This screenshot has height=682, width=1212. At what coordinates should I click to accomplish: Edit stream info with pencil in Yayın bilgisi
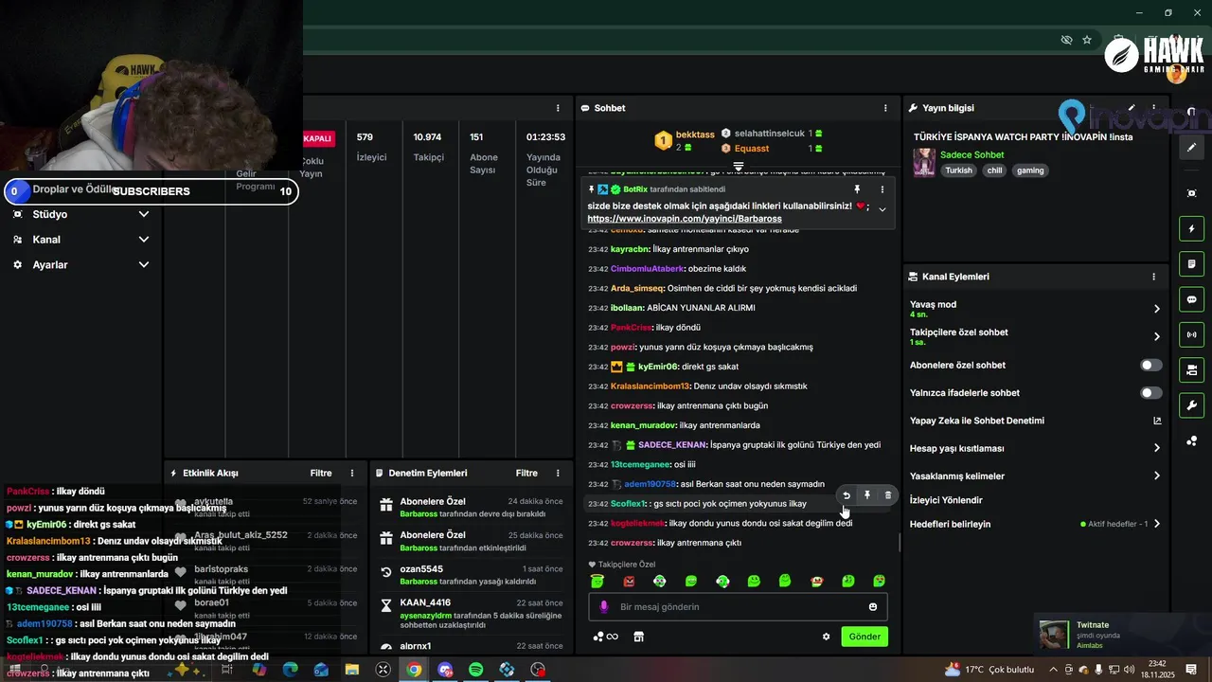1132,108
